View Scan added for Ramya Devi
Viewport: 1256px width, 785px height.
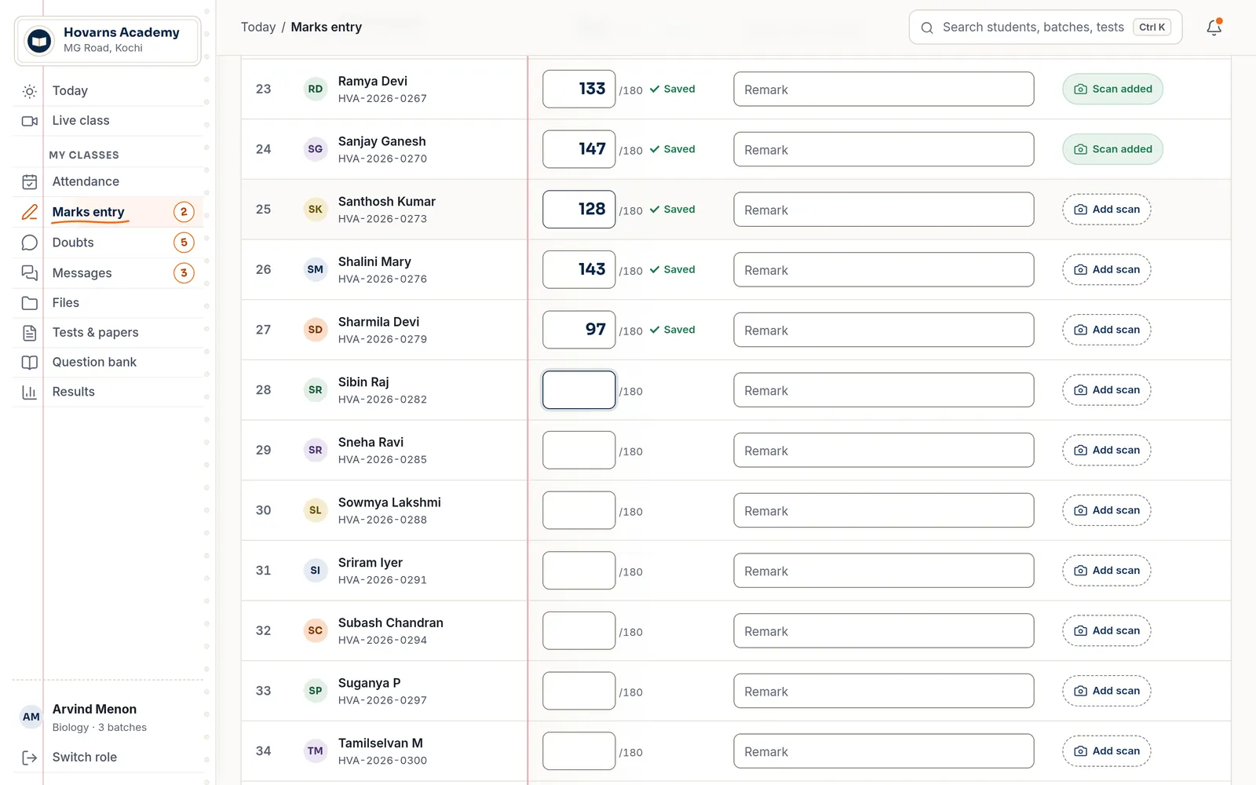(1113, 89)
